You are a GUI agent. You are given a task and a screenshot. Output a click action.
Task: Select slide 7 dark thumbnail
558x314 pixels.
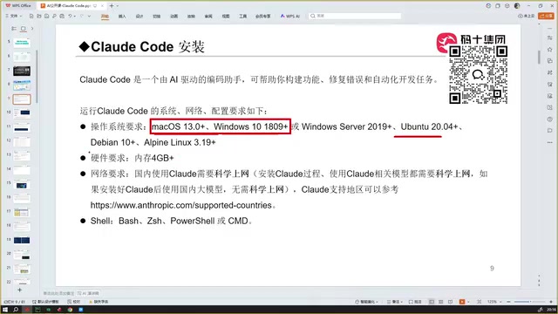coord(22,71)
